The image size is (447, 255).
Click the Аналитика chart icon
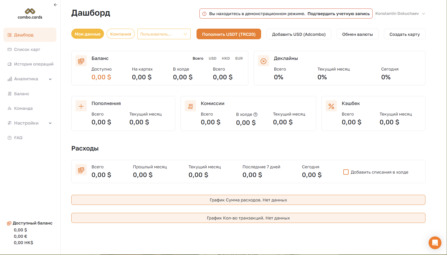click(x=10, y=79)
